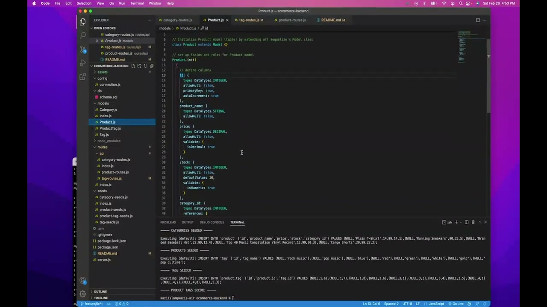Collapse the models folder

tap(103, 103)
